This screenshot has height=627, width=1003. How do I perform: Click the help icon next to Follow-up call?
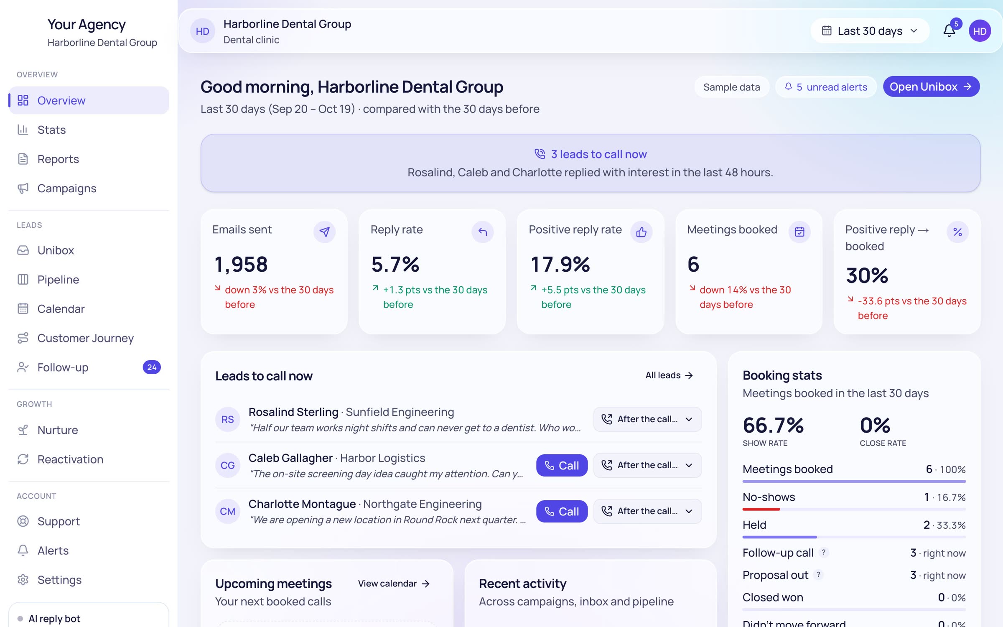(x=823, y=552)
